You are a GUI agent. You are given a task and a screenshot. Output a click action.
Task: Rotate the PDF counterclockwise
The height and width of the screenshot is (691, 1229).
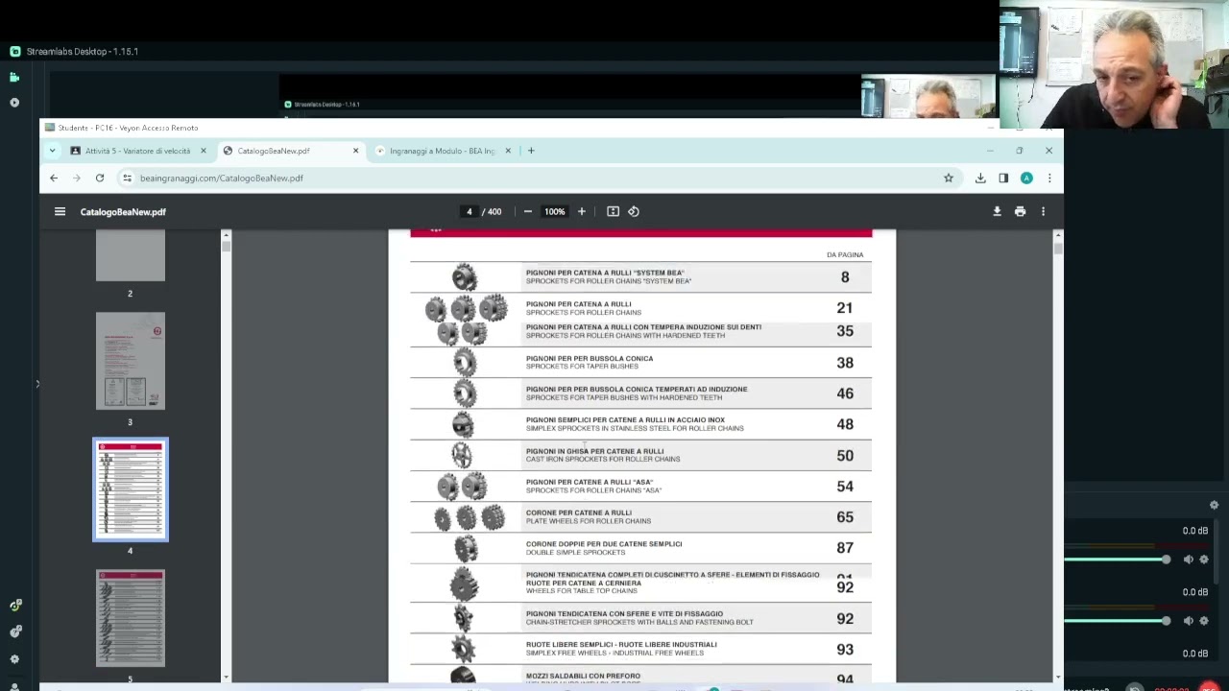(634, 211)
